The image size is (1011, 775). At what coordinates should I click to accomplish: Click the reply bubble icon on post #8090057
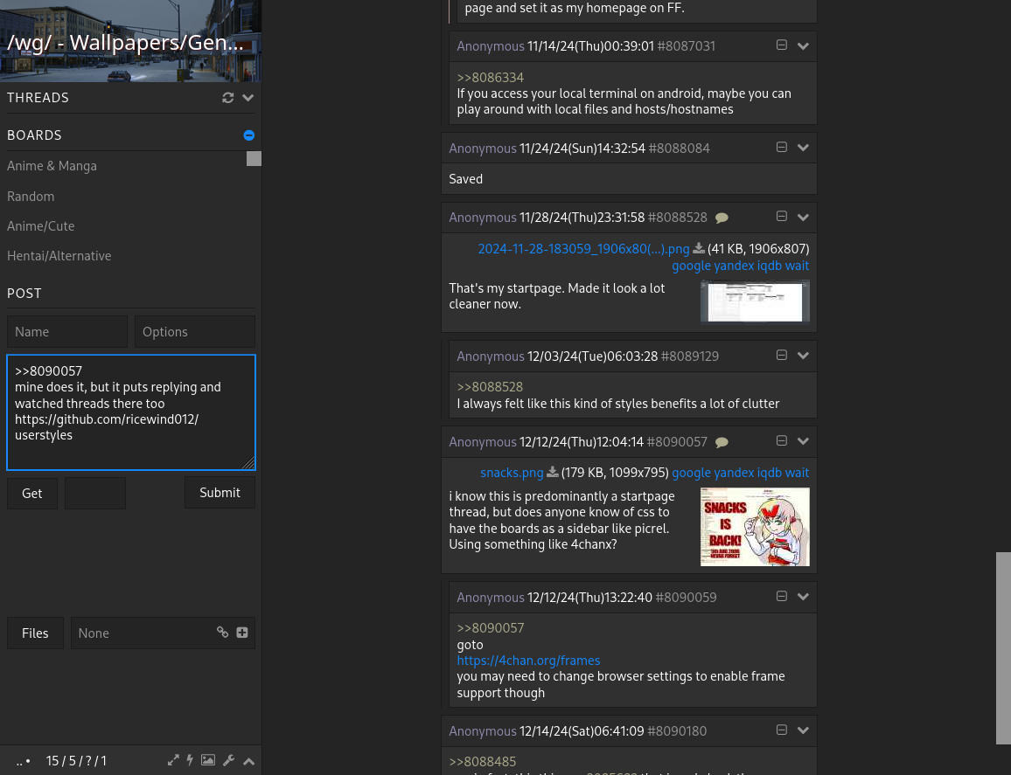point(722,442)
